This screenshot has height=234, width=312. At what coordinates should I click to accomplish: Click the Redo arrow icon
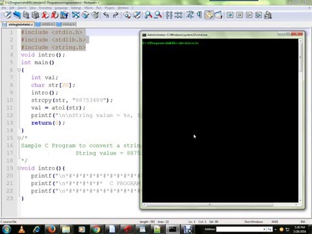click(116, 15)
